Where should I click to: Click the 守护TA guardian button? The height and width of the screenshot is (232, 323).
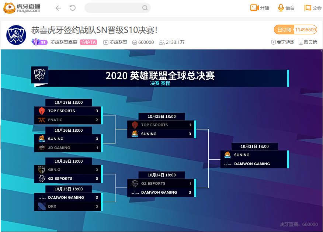[x=88, y=42]
